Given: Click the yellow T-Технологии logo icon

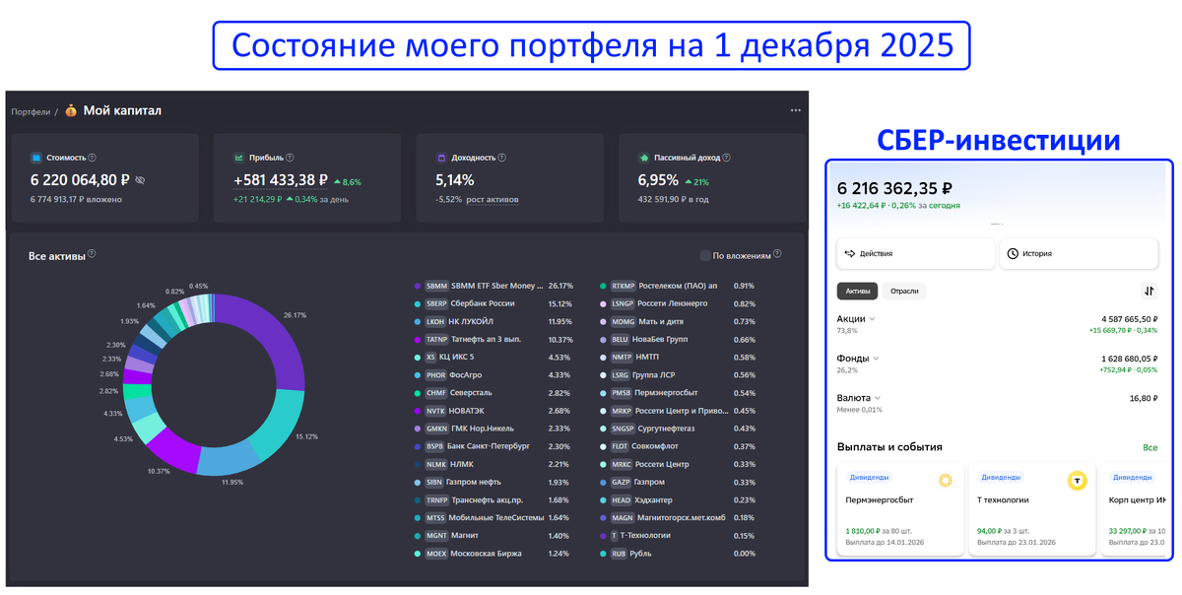Looking at the screenshot, I should (1078, 481).
